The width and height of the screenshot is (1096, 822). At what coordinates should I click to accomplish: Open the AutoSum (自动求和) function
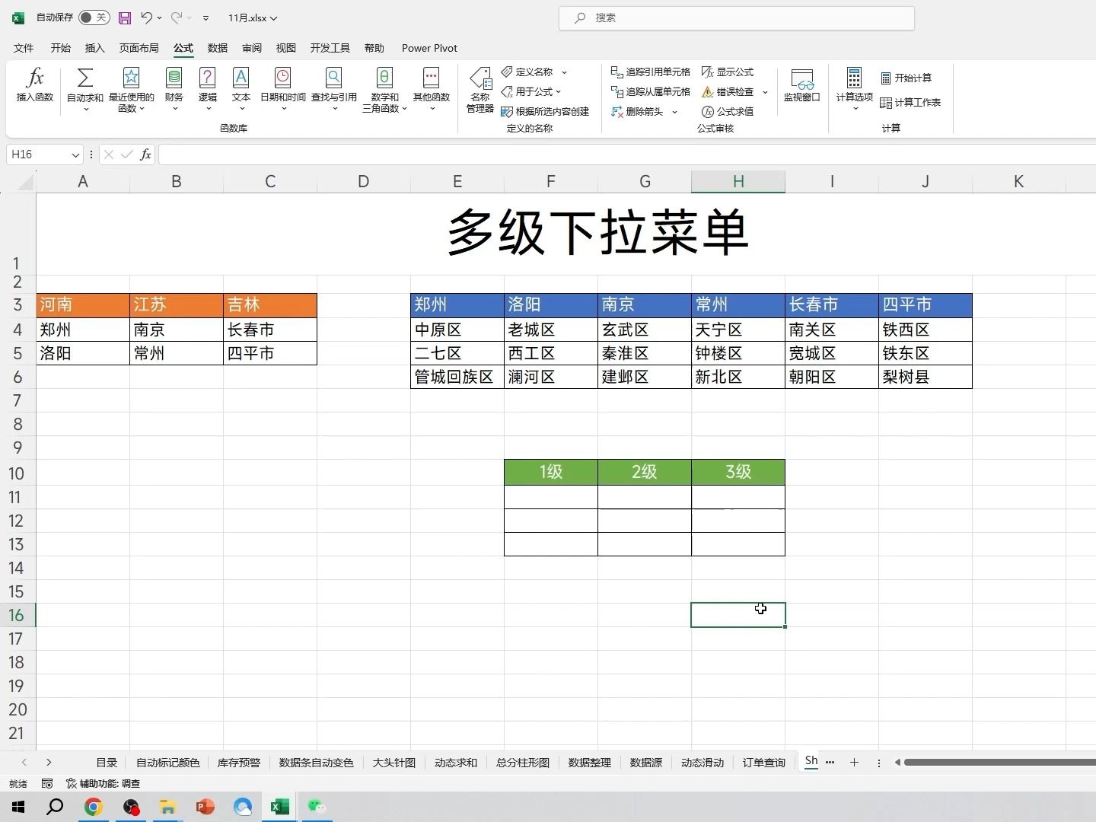click(85, 89)
